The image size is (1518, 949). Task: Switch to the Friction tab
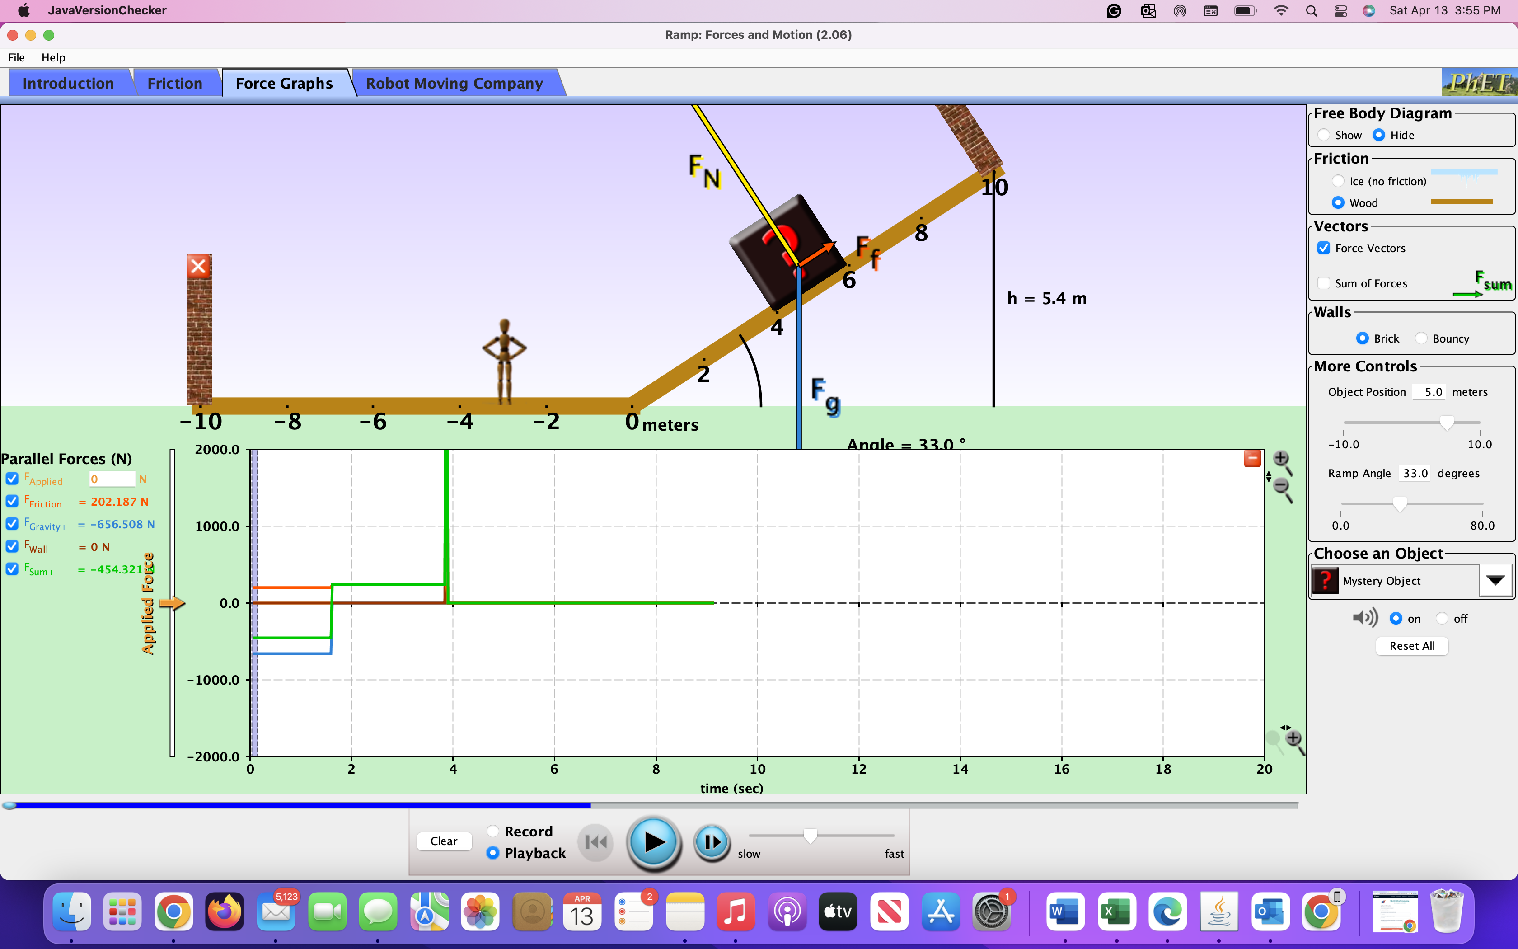coord(174,82)
